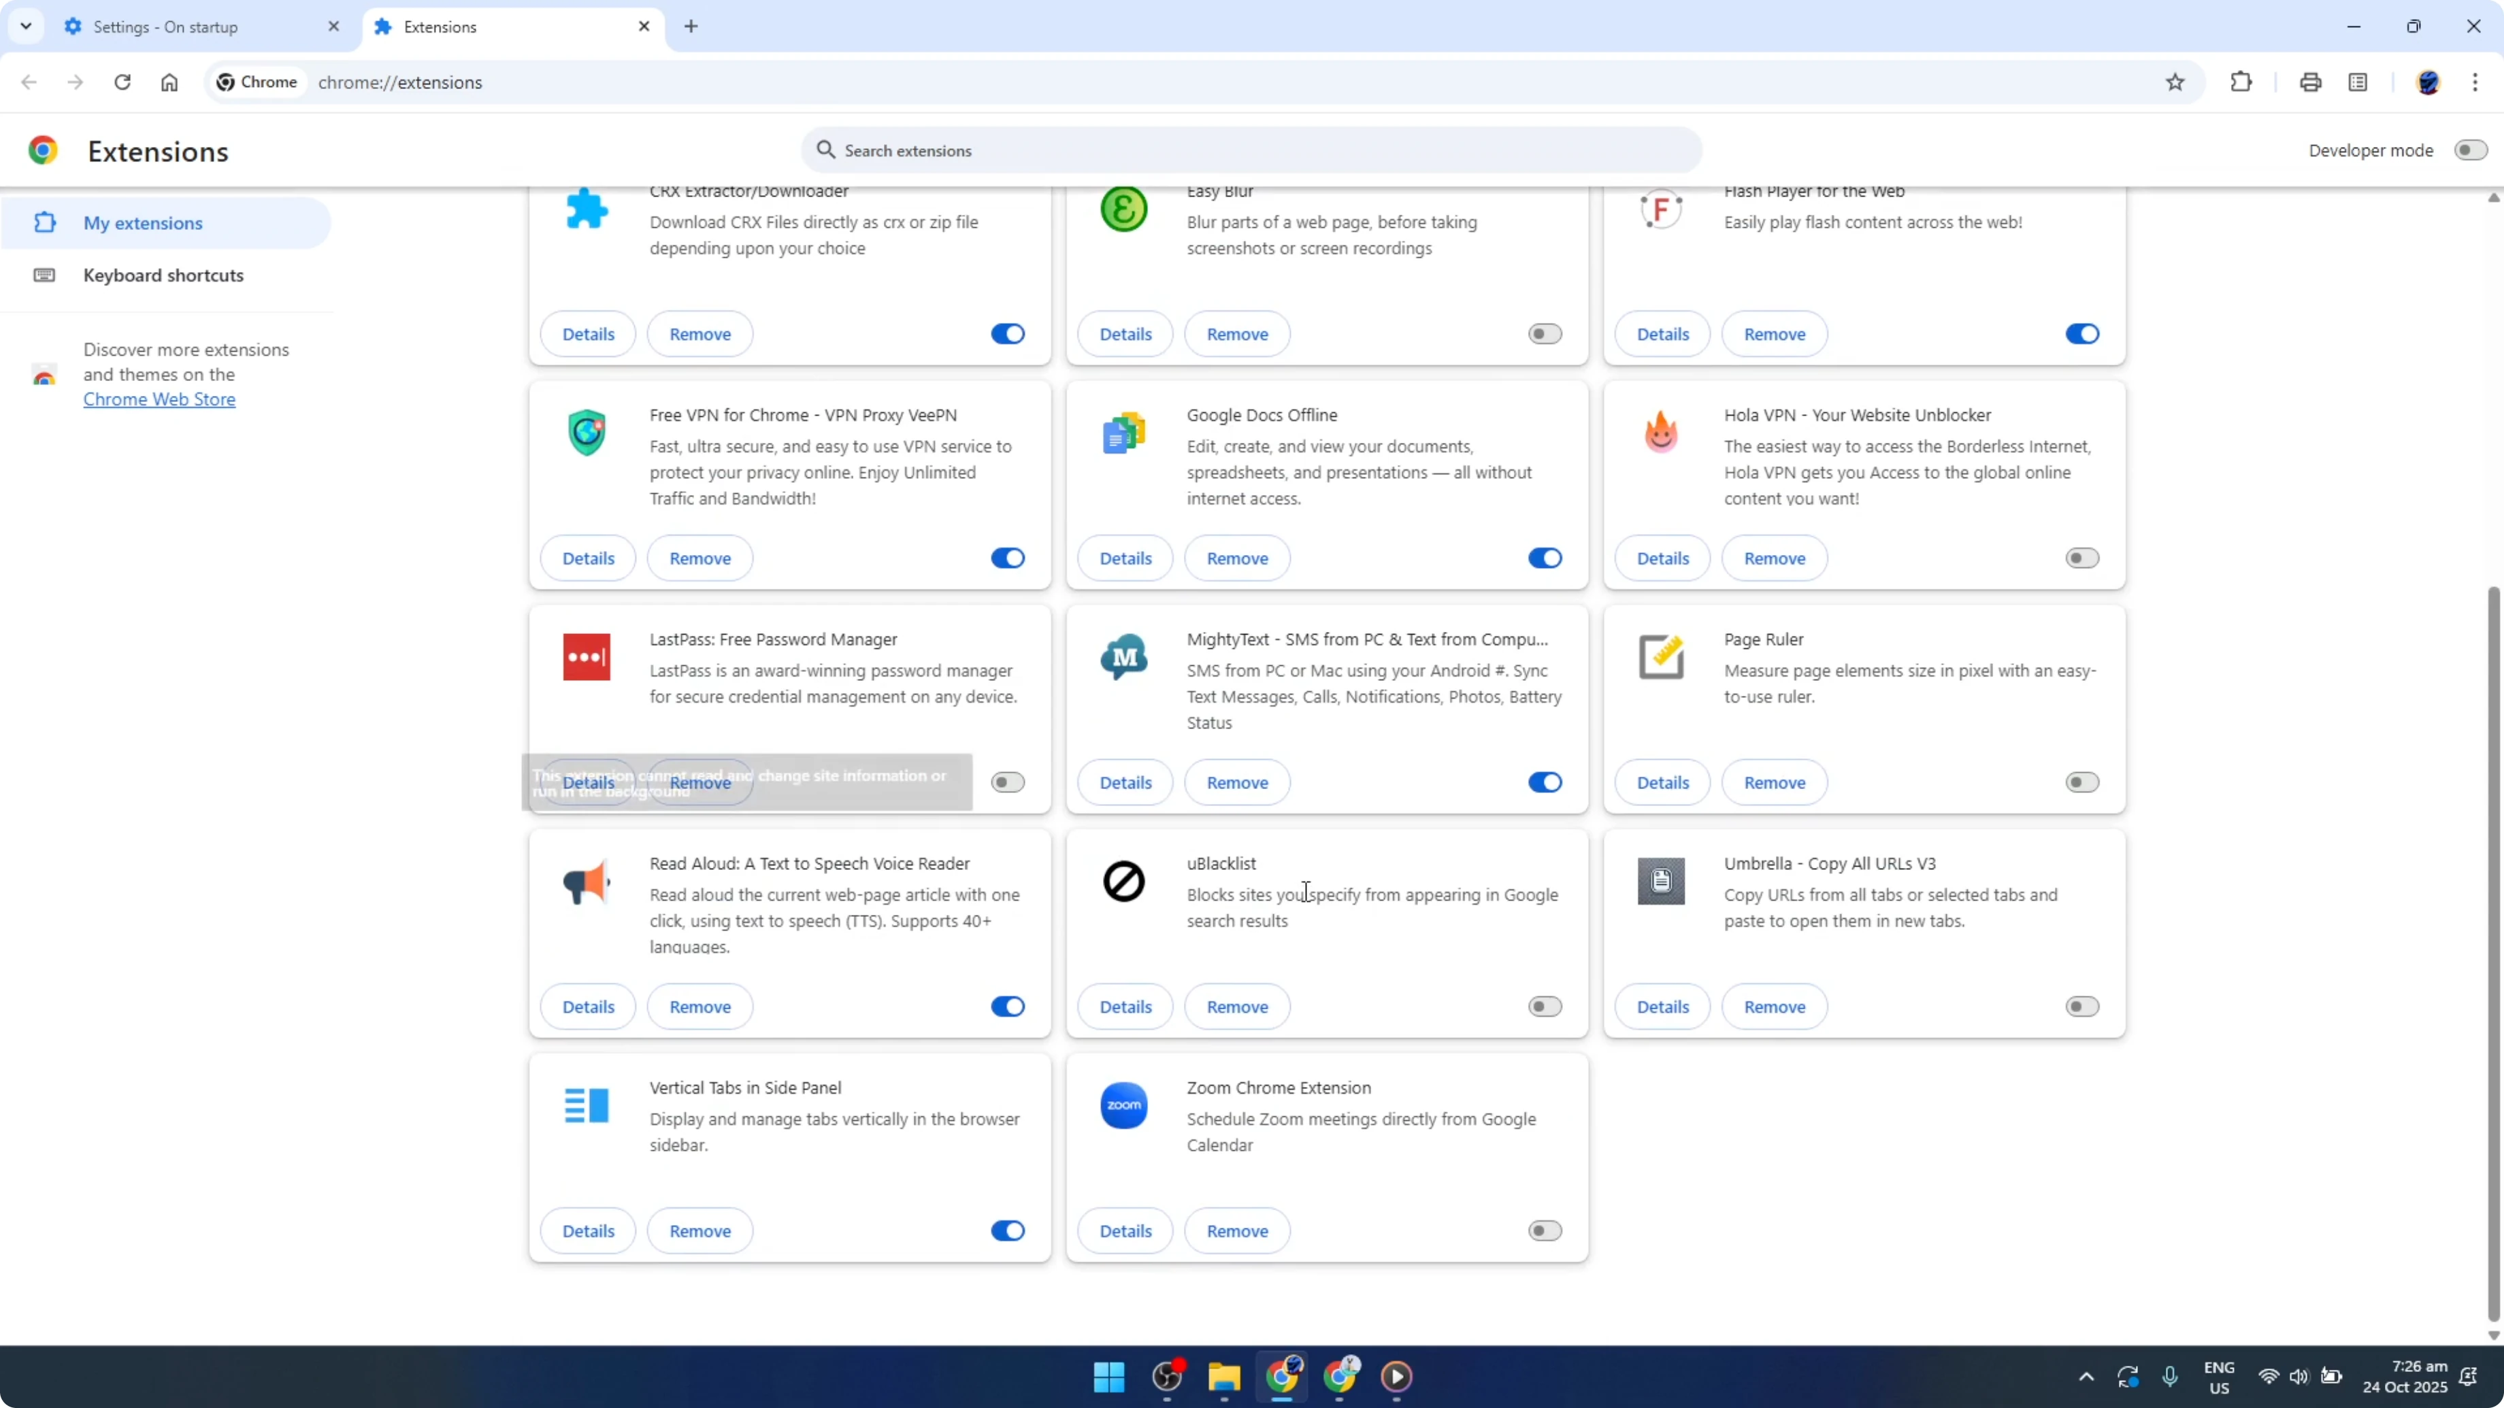Reload the page using the refresh icon
This screenshot has height=1408, width=2504.
point(122,82)
